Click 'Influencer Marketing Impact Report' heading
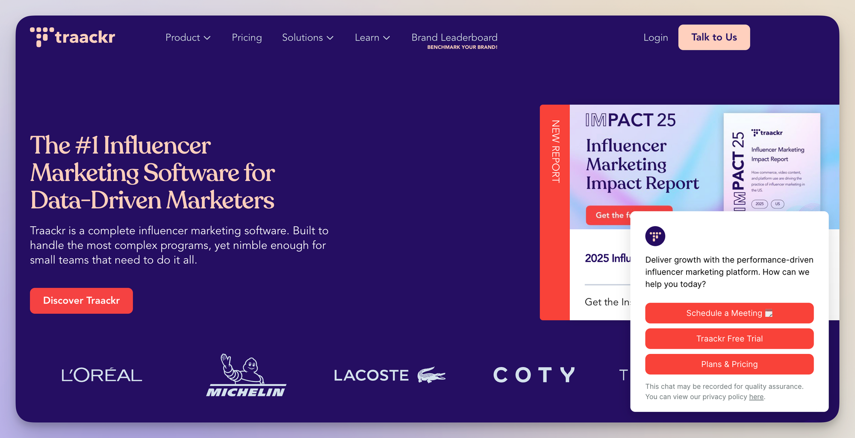Image resolution: width=855 pixels, height=438 pixels. tap(642, 164)
